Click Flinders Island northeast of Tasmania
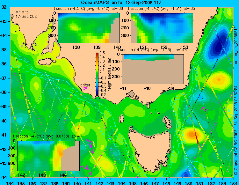This screenshot has height=185, width=239. pos(167,122)
